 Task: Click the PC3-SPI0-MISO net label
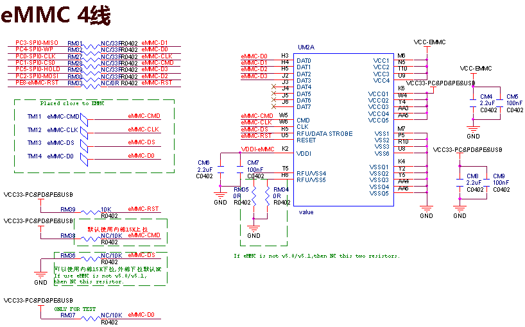point(37,42)
